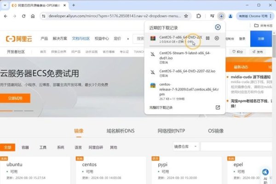The image size is (276, 184).
Task: Click the cancelled CentOS-Stream-9 download icon
Action: click(153, 54)
